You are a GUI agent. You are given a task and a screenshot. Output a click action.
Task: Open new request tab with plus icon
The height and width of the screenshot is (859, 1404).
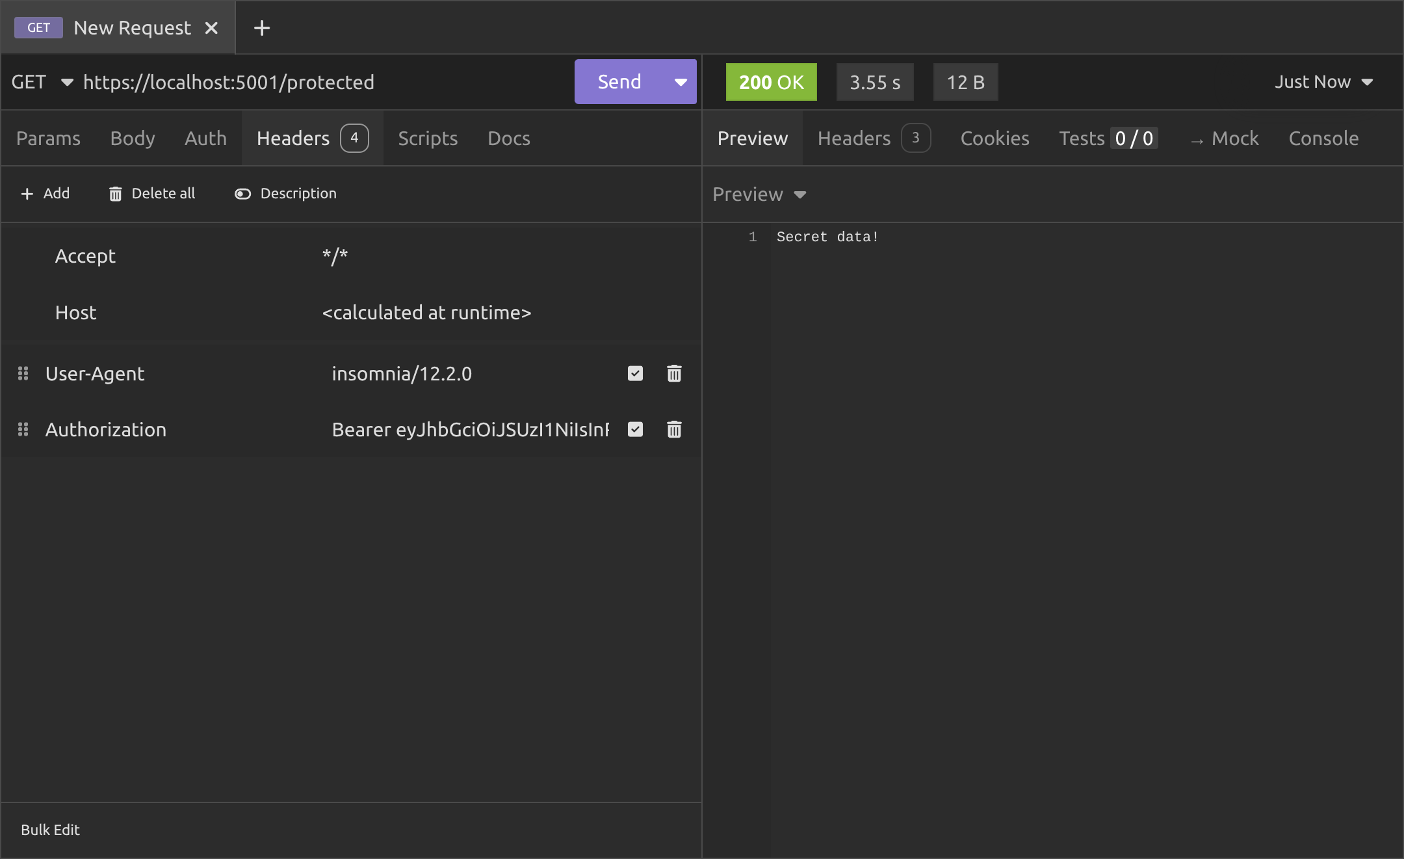tap(261, 28)
